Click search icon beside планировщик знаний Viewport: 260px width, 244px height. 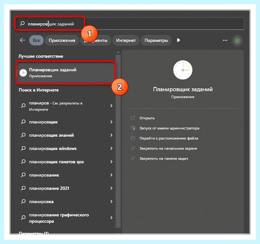[x=23, y=135]
